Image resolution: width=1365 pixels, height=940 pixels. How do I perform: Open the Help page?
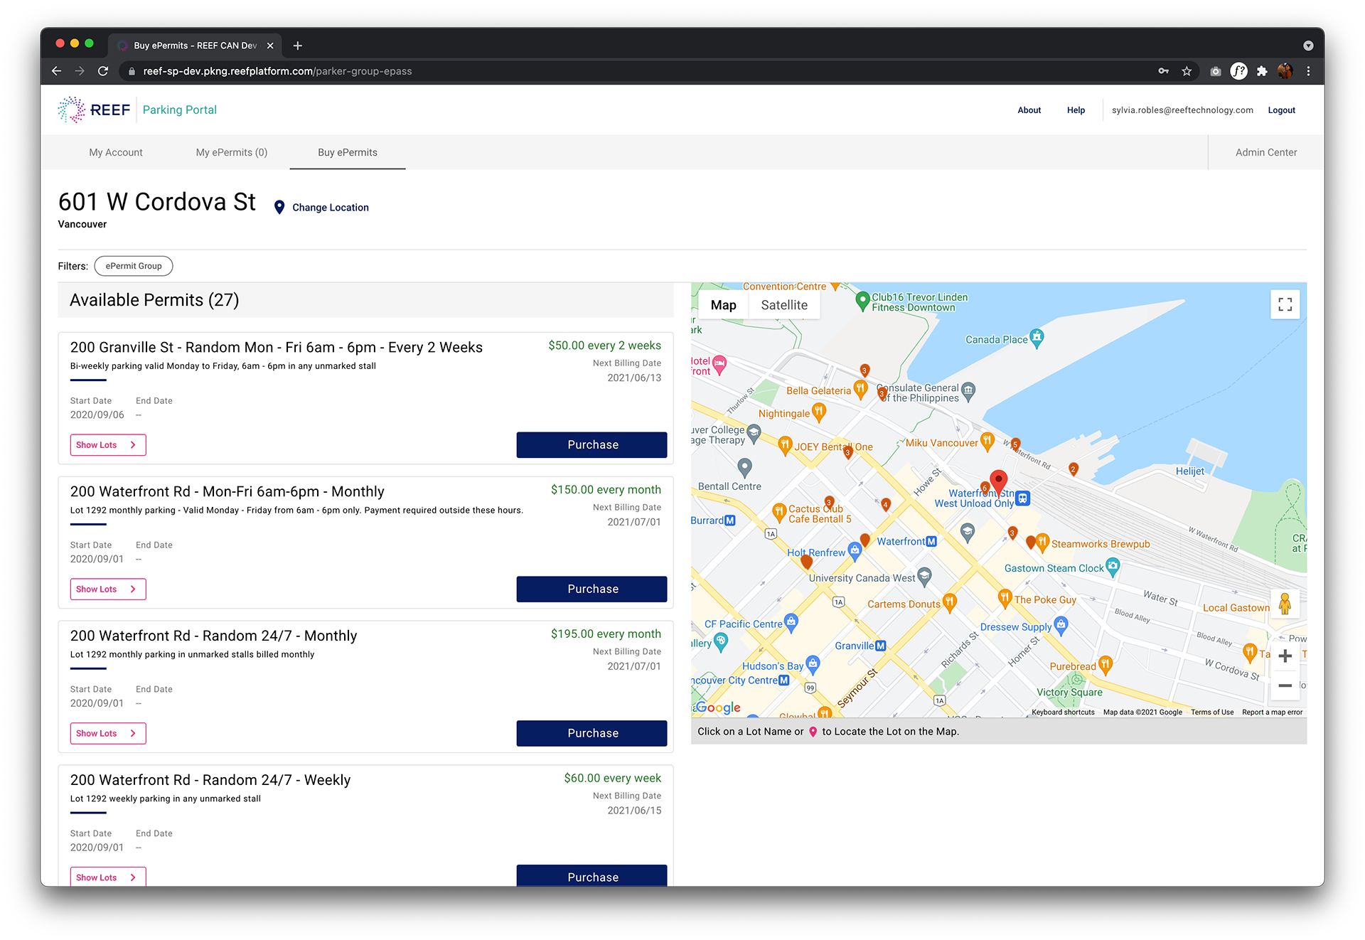(x=1076, y=110)
